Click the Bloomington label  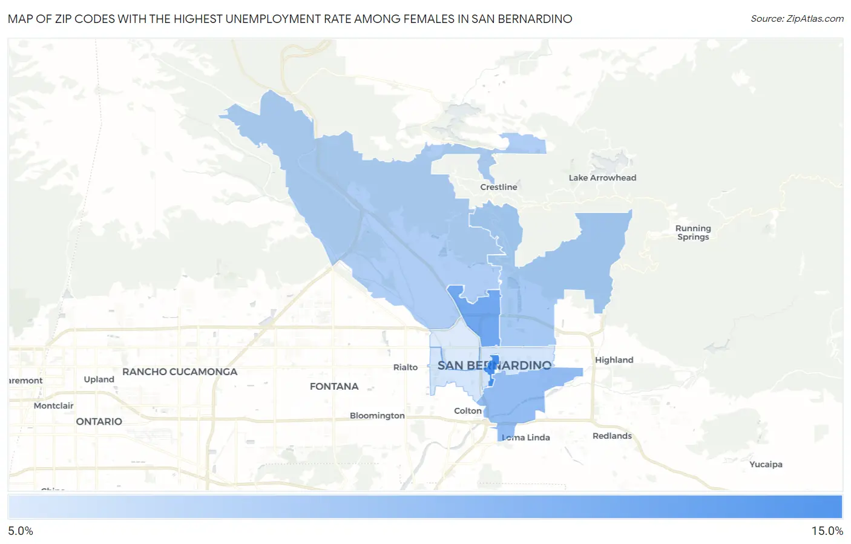[377, 416]
